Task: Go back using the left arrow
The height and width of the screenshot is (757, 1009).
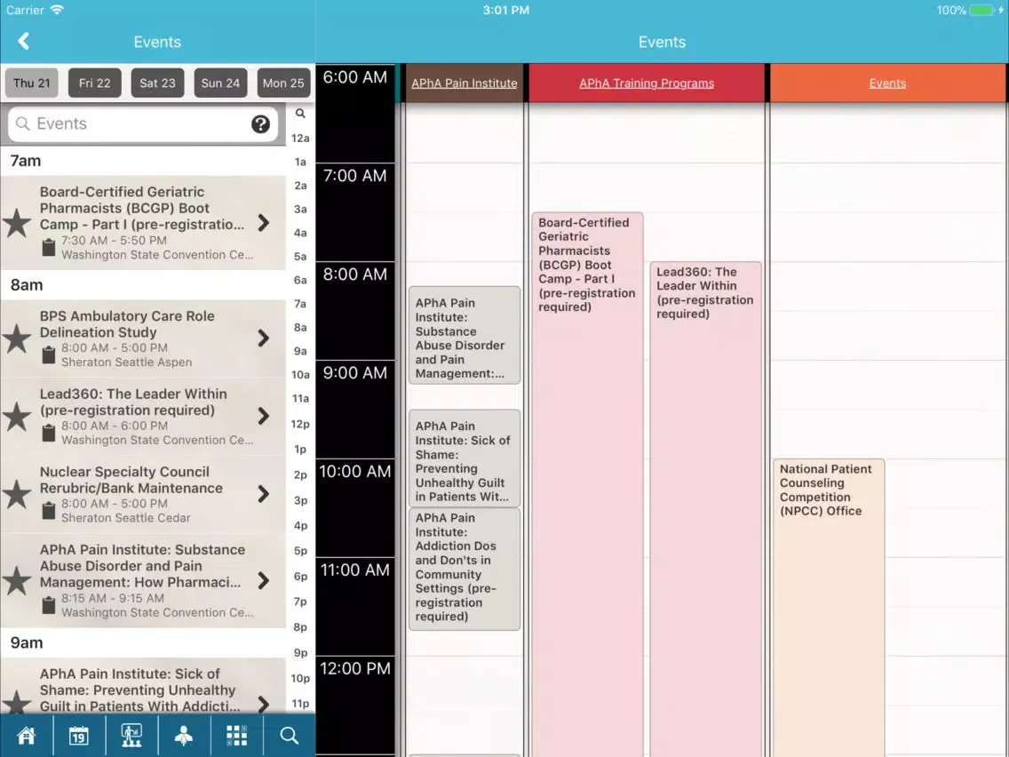Action: (24, 41)
